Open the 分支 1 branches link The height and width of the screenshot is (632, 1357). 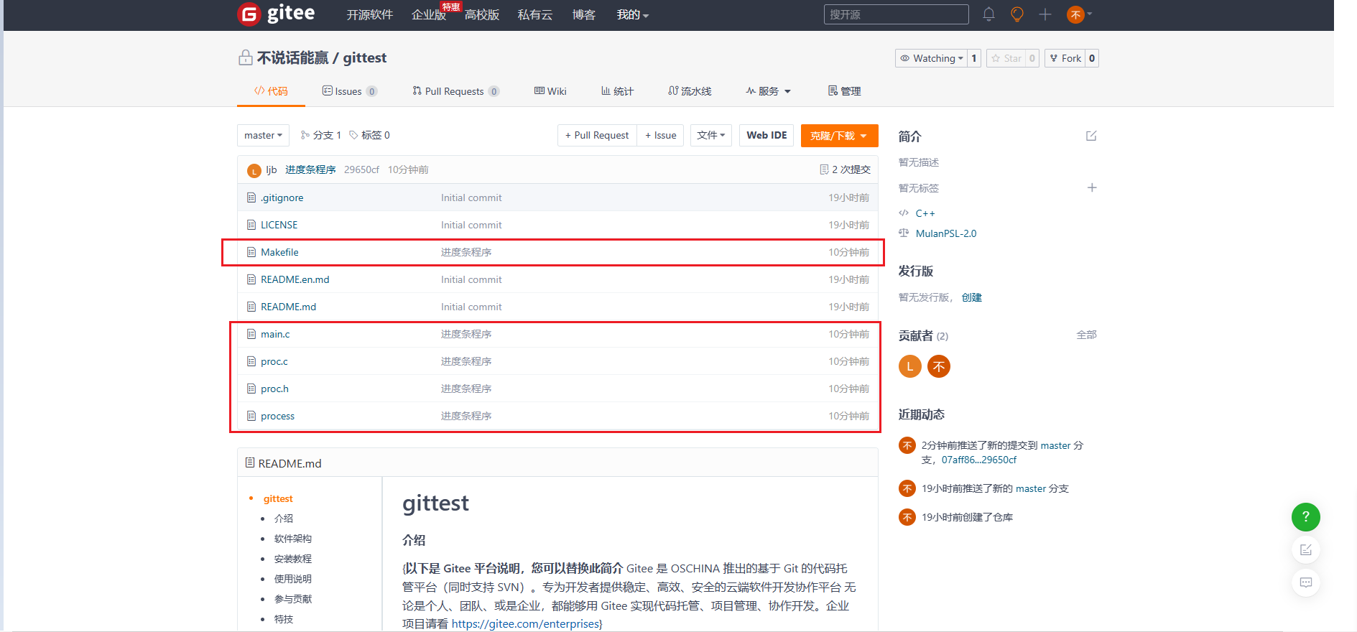(320, 135)
